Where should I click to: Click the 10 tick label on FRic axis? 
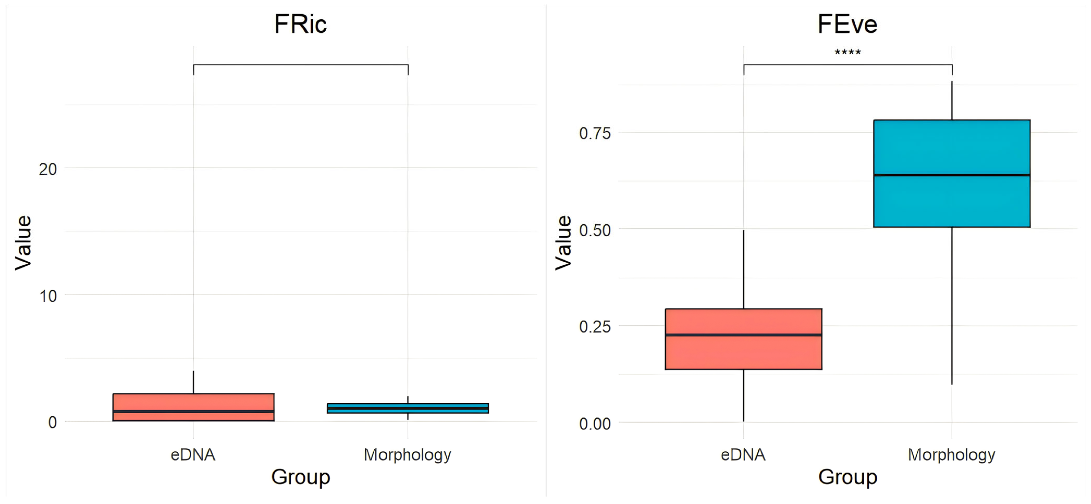pos(48,296)
